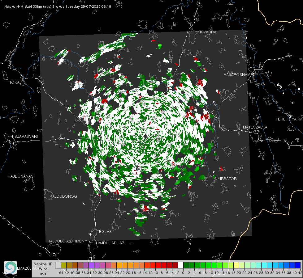Click the HAJDÚHADHÁZ city label
Image resolution: width=303 pixels, height=278 pixels.
click(x=110, y=243)
